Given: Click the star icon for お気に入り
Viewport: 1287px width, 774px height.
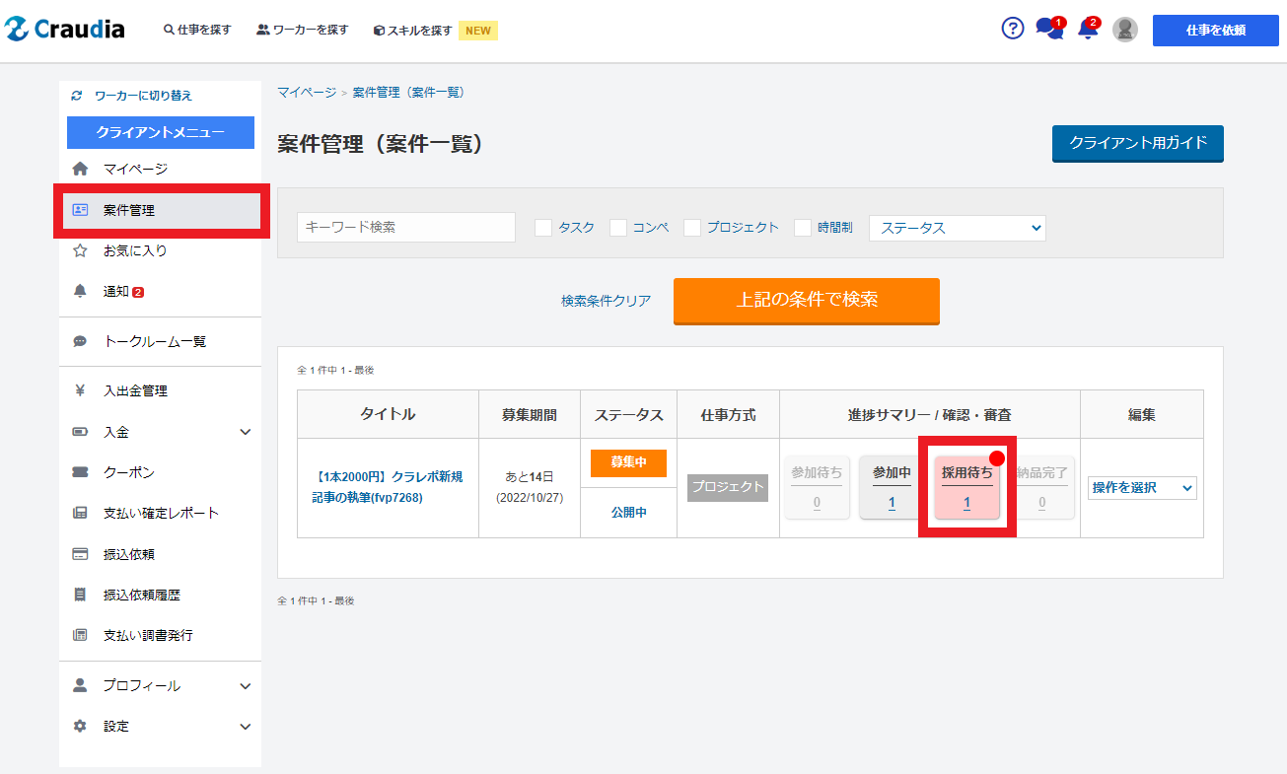Looking at the screenshot, I should coord(81,251).
